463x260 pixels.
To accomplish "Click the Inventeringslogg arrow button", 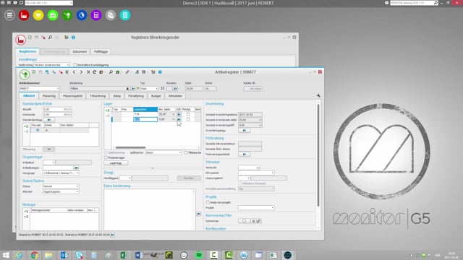I will coord(245,130).
